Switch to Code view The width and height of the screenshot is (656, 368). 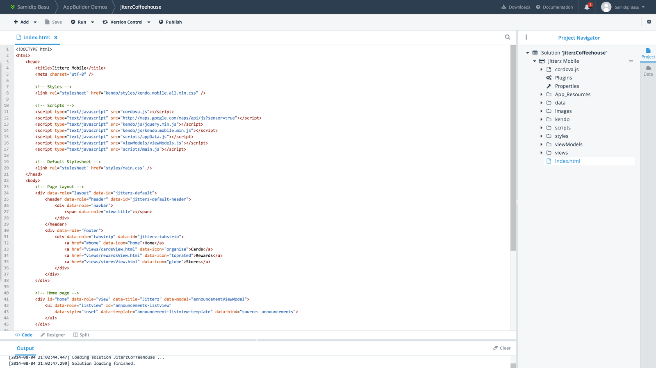24,335
